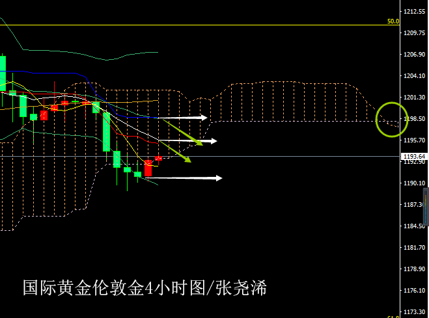
Task: Click the 1209.75 price axis label
Action: point(415,33)
